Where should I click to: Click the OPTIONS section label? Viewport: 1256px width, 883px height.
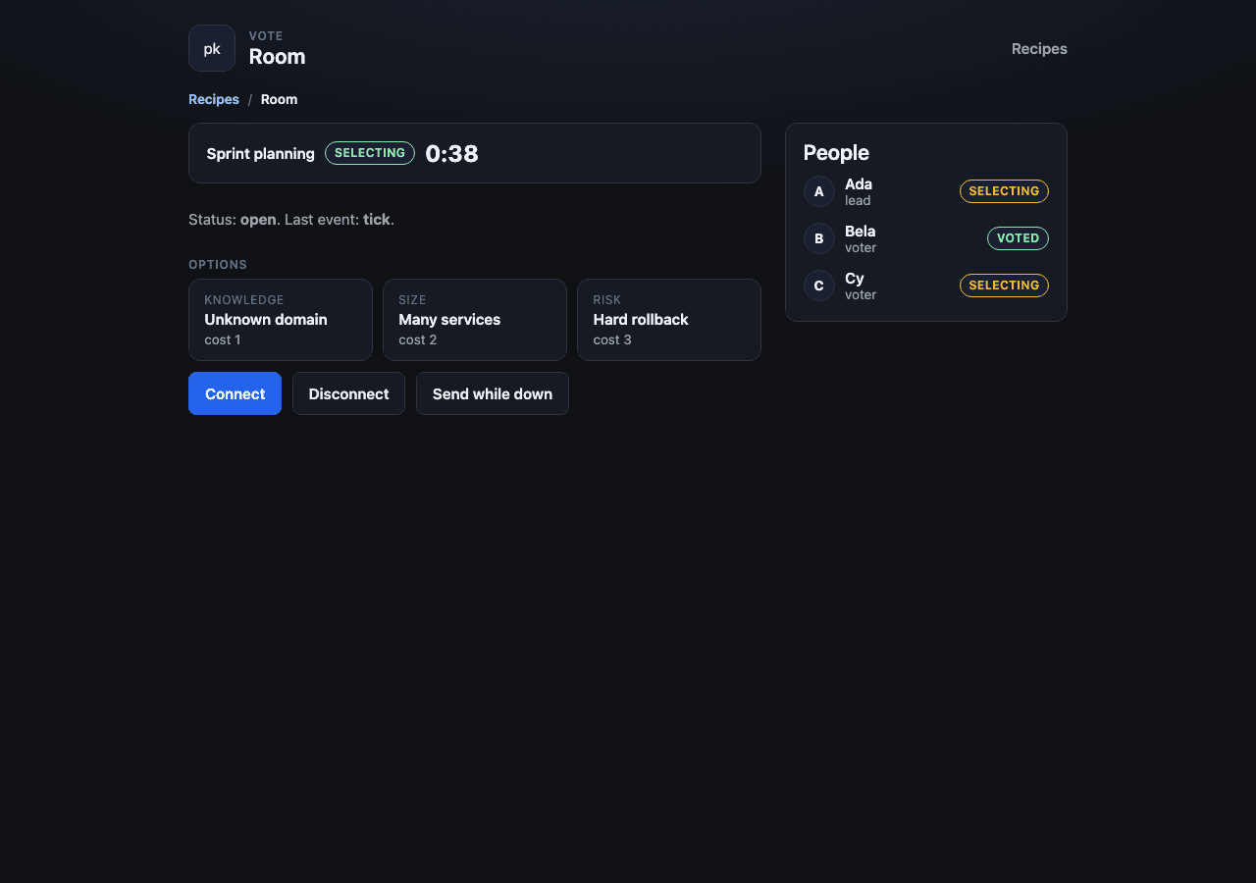click(x=218, y=265)
